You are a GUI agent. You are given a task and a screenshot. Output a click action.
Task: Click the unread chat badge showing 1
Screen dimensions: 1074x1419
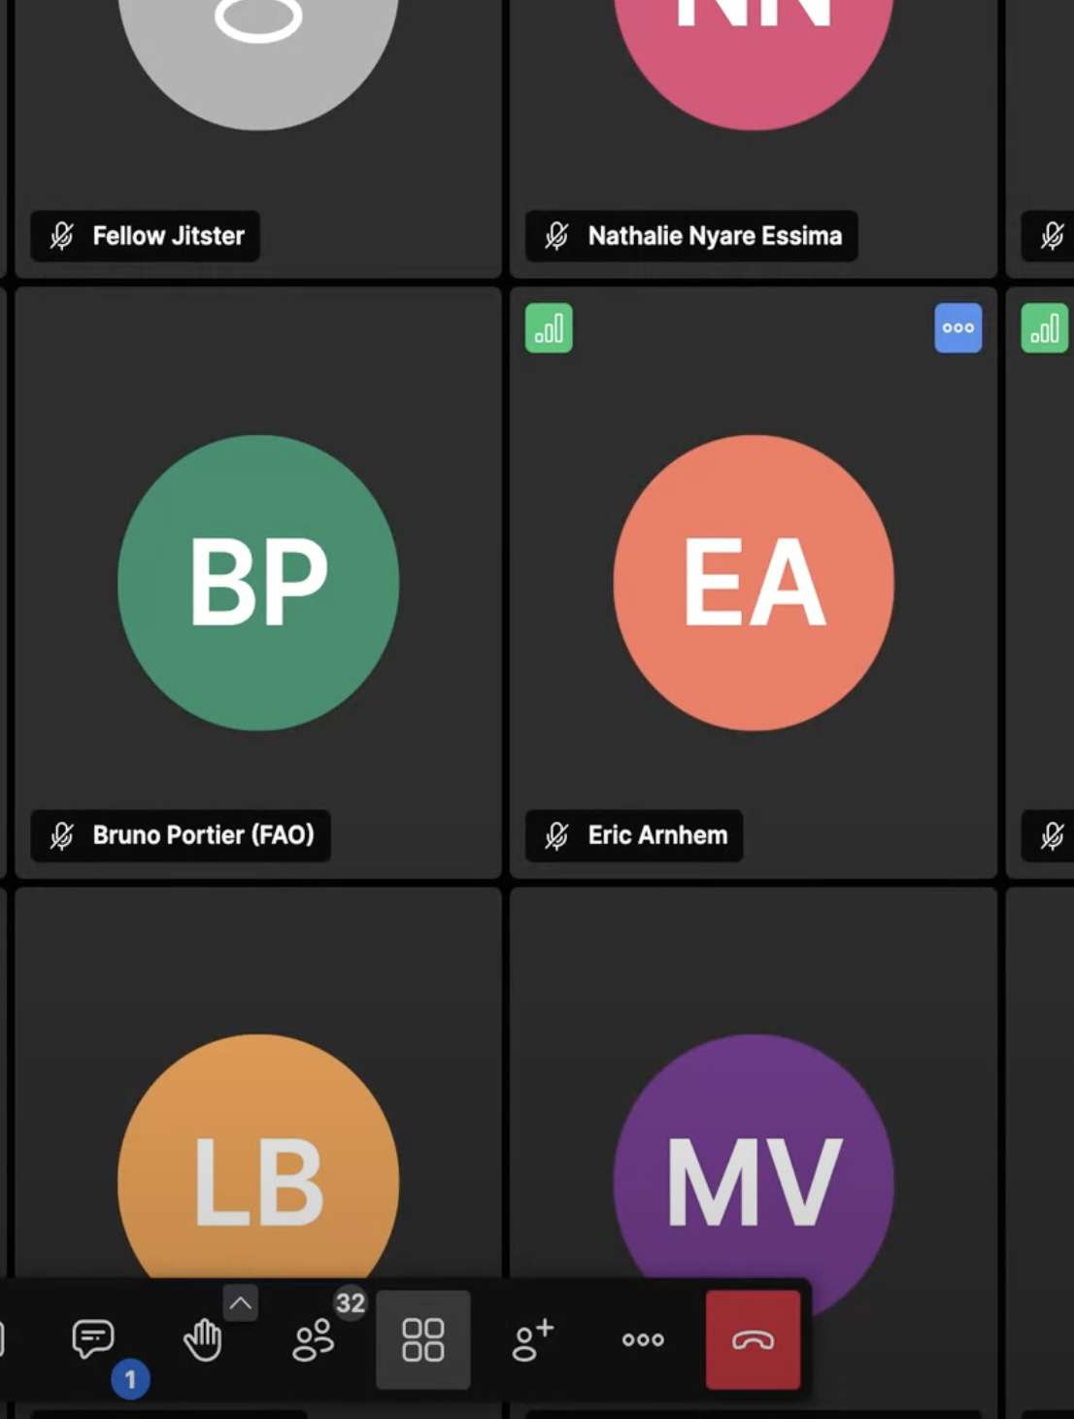click(x=130, y=1379)
